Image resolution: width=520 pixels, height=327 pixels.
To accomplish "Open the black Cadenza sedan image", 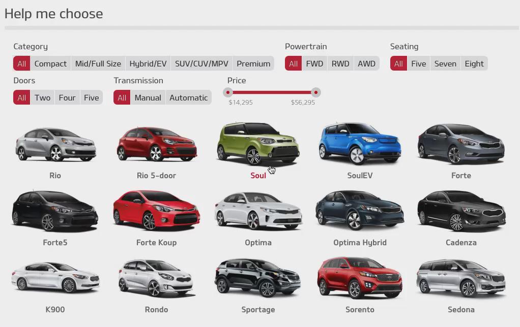I will click(461, 211).
